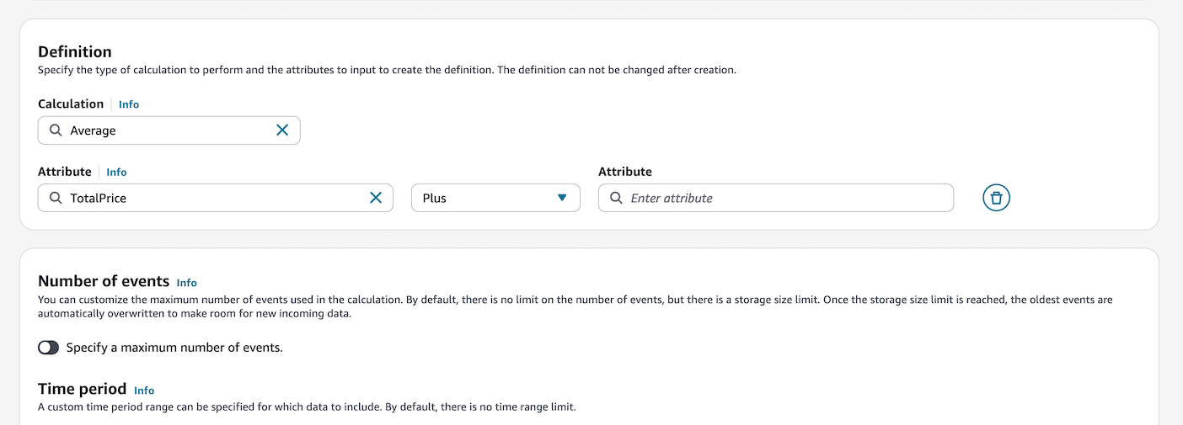The image size is (1183, 425).
Task: Click the Definition section heading
Action: click(x=75, y=52)
